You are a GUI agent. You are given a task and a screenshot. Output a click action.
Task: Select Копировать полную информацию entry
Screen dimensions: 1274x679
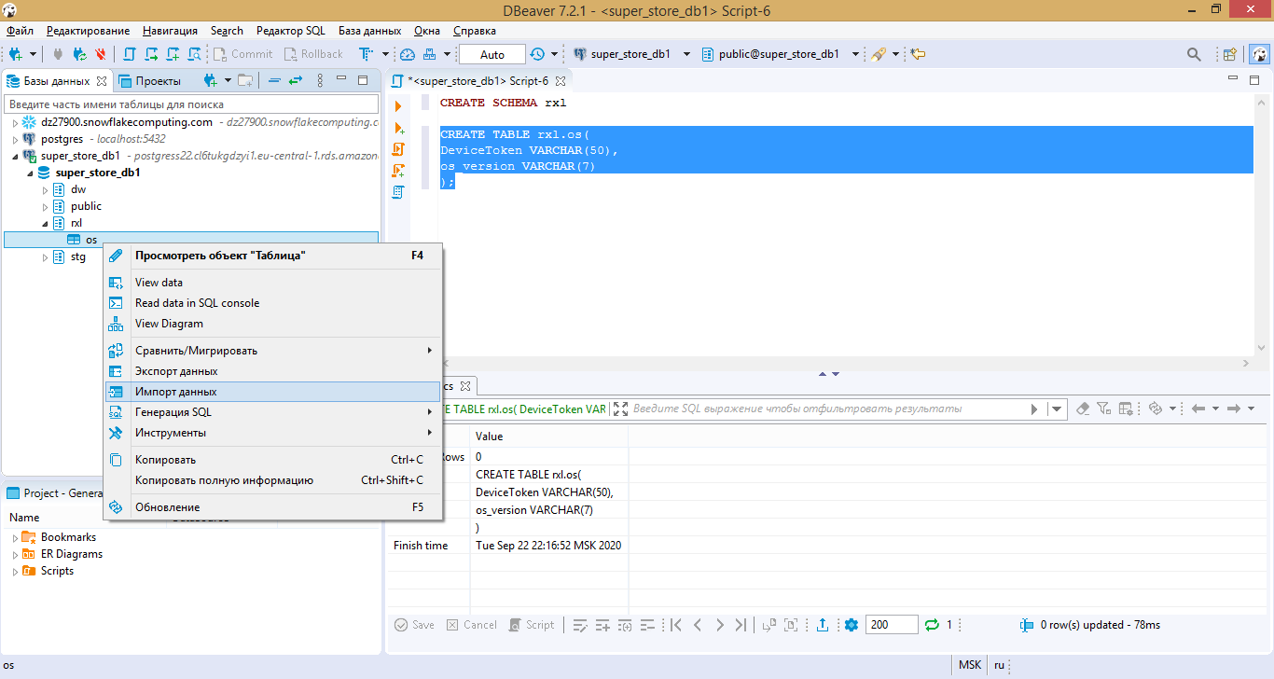click(272, 480)
